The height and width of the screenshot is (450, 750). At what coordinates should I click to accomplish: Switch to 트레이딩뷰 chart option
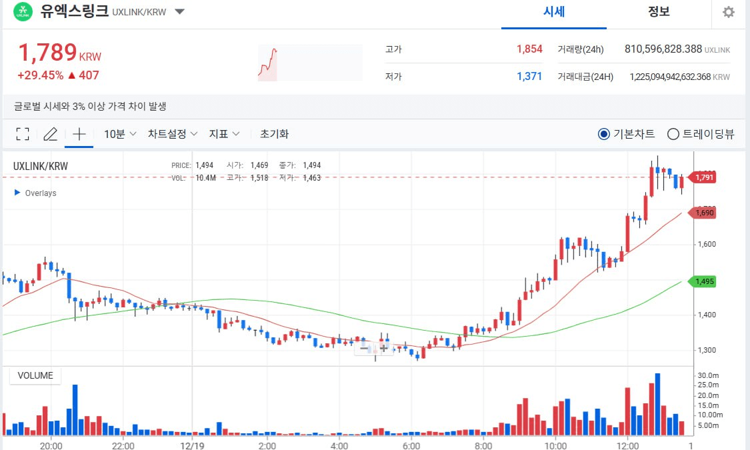click(673, 134)
